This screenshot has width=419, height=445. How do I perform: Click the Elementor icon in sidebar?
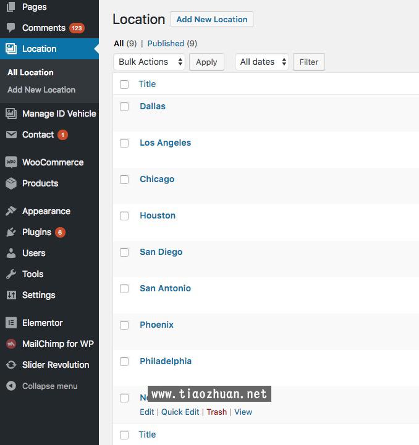[x=11, y=323]
